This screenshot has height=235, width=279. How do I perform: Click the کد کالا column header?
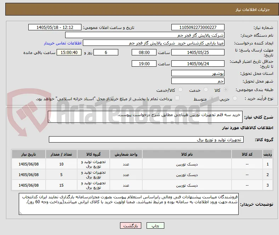[x=247, y=154]
